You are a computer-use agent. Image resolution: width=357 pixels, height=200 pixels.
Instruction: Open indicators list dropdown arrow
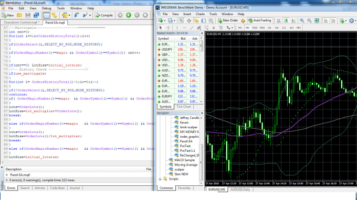coord(345,20)
